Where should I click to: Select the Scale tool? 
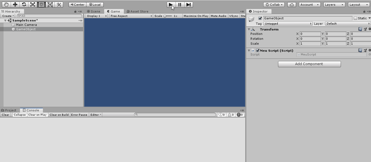tap(33, 5)
